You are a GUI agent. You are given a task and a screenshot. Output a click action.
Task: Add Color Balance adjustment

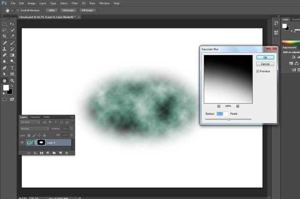pyautogui.click(x=297, y=63)
